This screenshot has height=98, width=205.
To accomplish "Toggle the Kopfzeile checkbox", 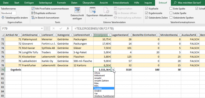I will (x=147, y=9).
